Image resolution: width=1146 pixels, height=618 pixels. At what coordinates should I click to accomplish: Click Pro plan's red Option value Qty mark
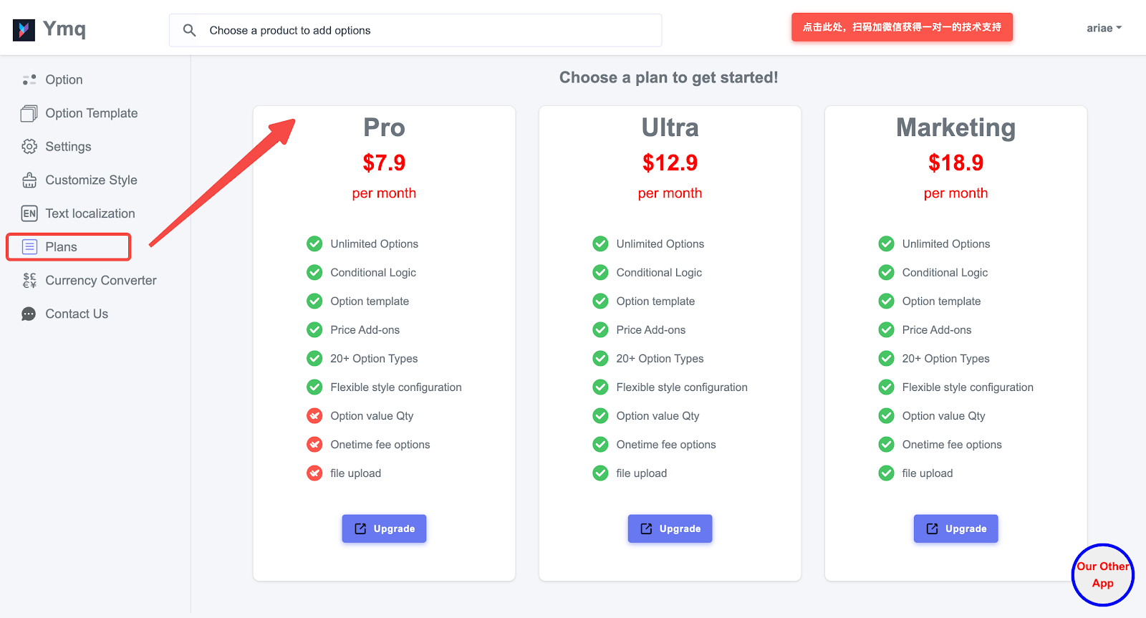[x=314, y=416]
